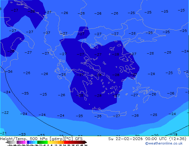This screenshot has width=189, height=146.
Task: Click the chart title 'Height/Temp. 500 hPa'
Action: click(24, 139)
